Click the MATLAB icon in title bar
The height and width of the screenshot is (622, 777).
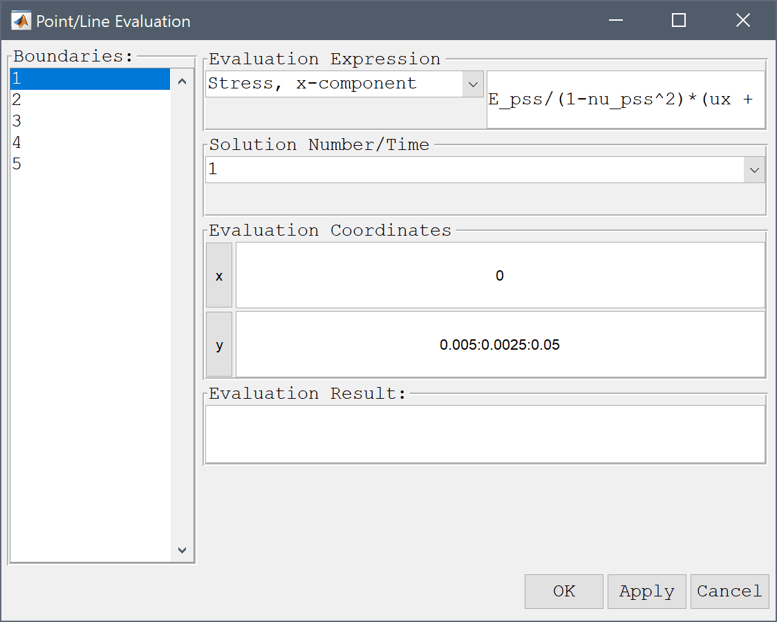21,21
